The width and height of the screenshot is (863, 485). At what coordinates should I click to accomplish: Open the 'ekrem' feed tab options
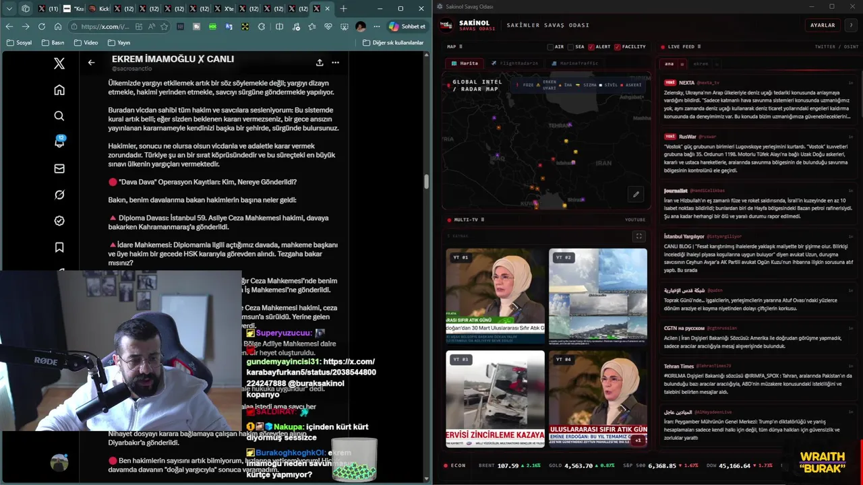(717, 64)
